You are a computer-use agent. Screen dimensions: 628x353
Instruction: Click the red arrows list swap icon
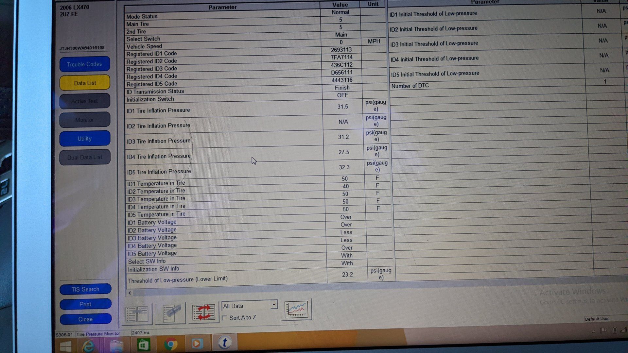[x=203, y=312]
